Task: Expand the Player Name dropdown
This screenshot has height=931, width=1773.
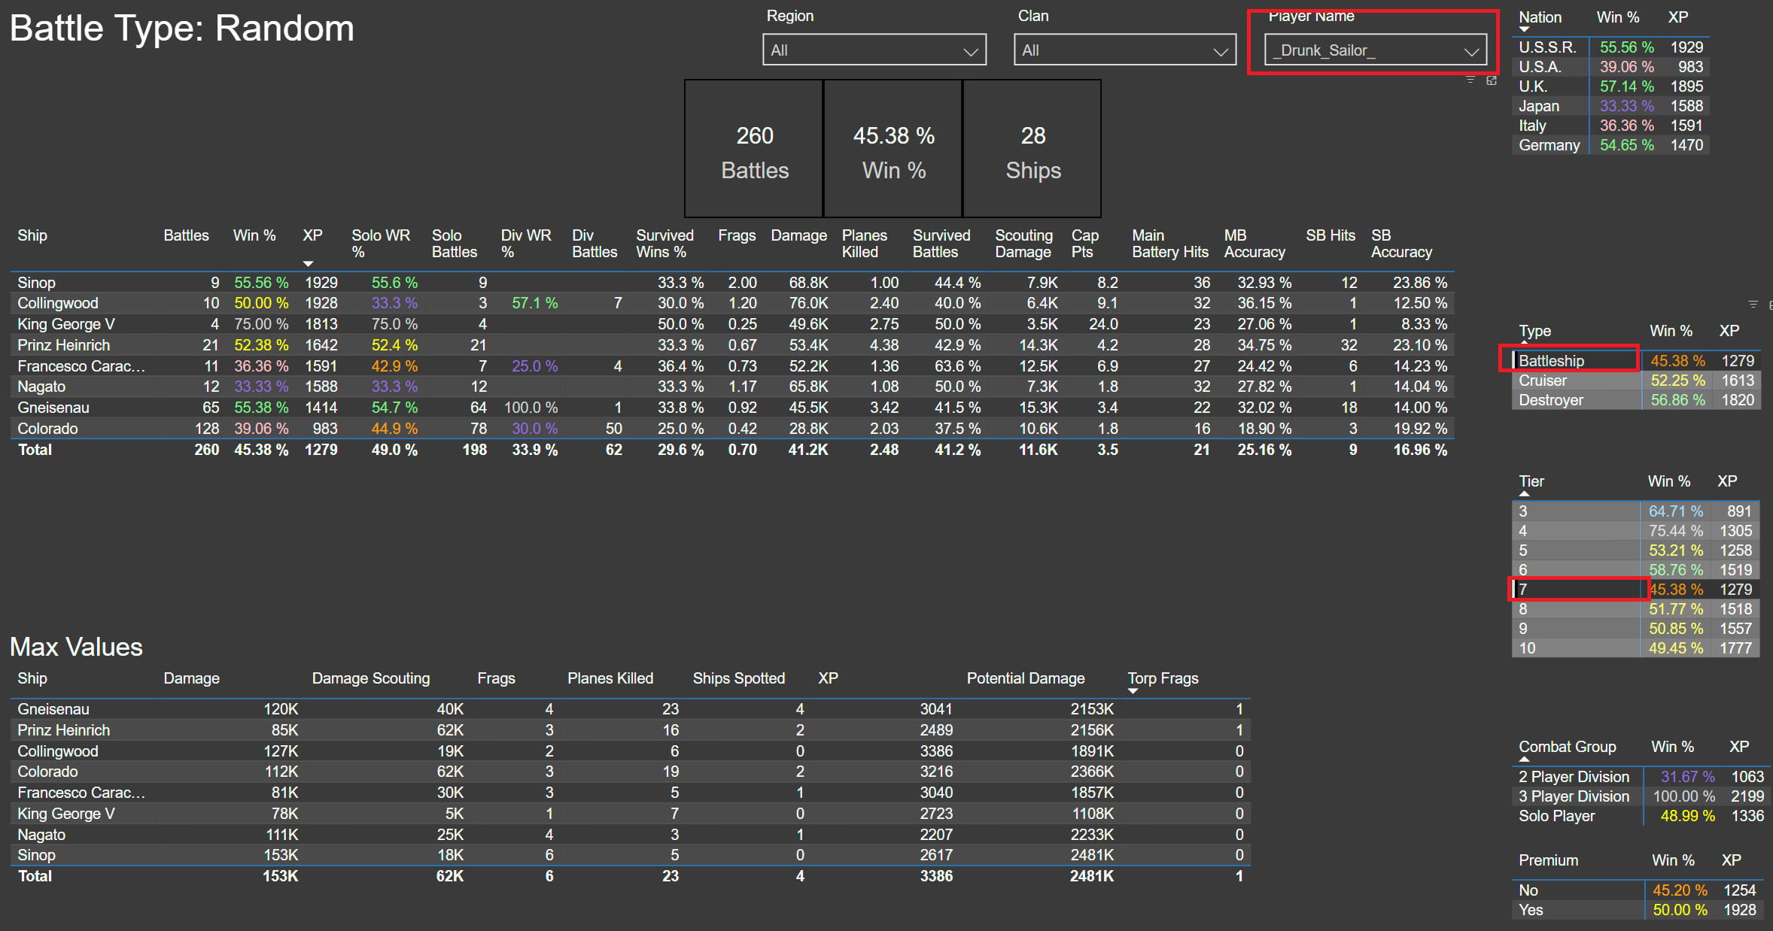Action: coord(1470,51)
